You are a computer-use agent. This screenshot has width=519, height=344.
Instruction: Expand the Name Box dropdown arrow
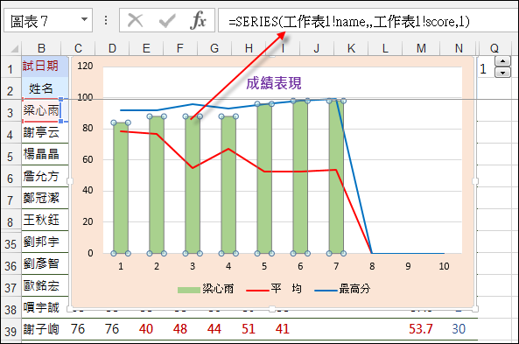point(84,20)
